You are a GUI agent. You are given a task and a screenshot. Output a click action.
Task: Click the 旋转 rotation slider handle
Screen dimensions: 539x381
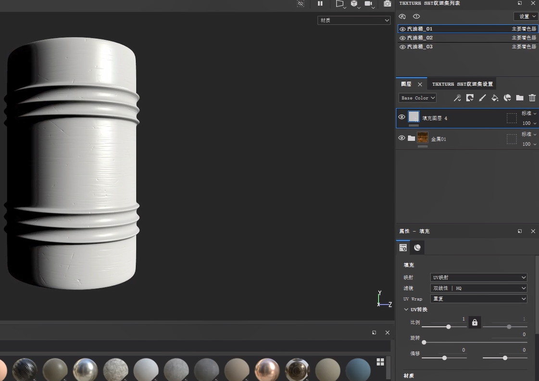pos(424,342)
